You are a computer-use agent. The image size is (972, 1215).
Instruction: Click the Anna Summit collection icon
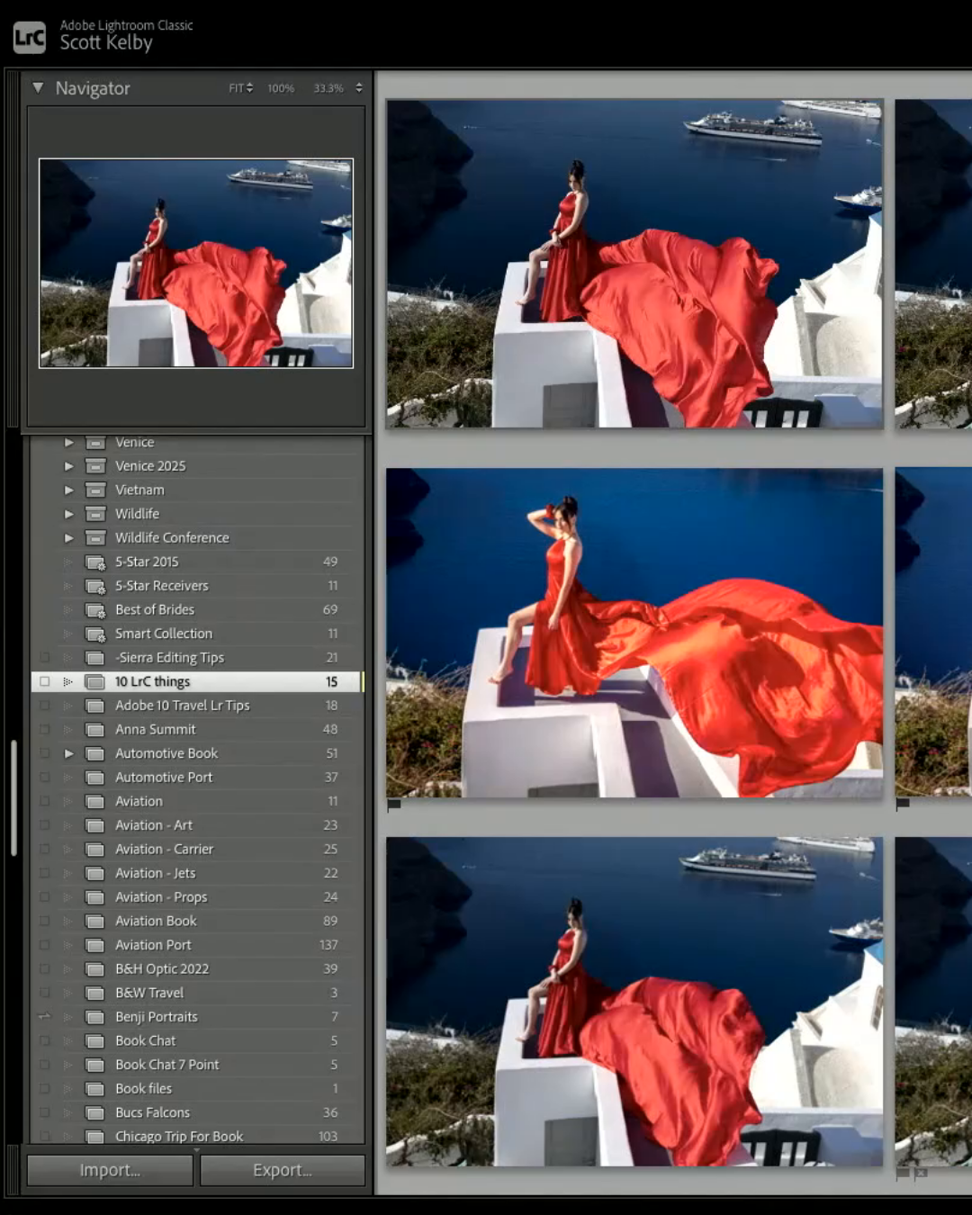[95, 730]
